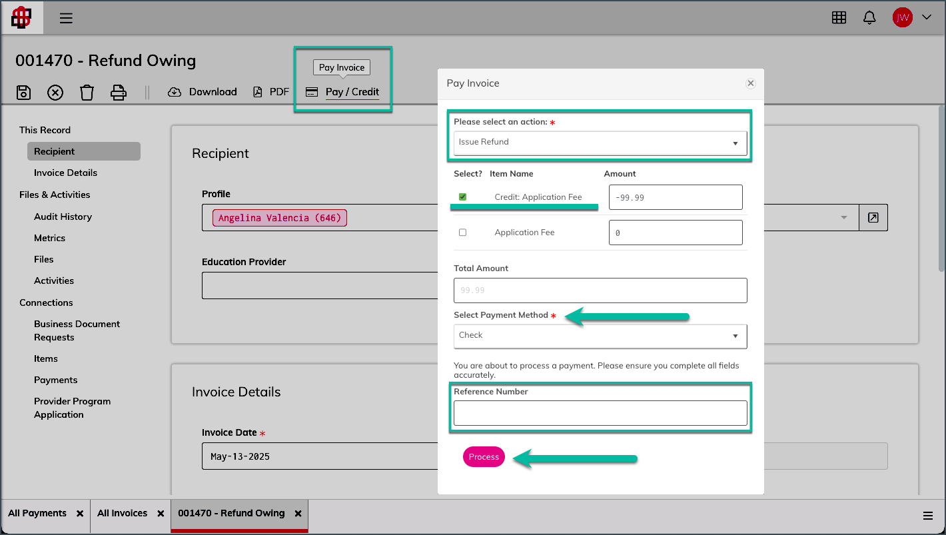Click the PDF toolbar button
This screenshot has width=946, height=535.
271,92
